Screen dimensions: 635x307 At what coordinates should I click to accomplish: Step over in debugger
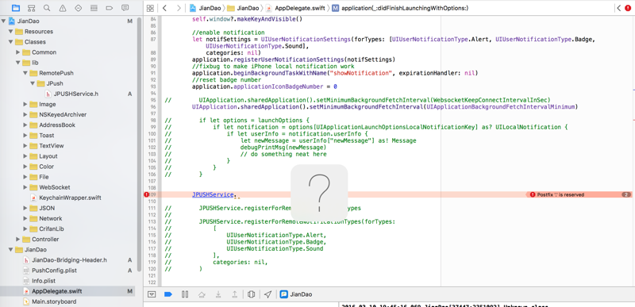[202, 294]
